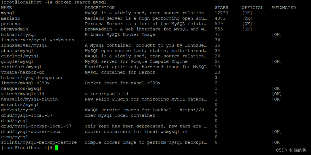Click the CSDN watermark text
311x155 pixels.
[x=291, y=150]
